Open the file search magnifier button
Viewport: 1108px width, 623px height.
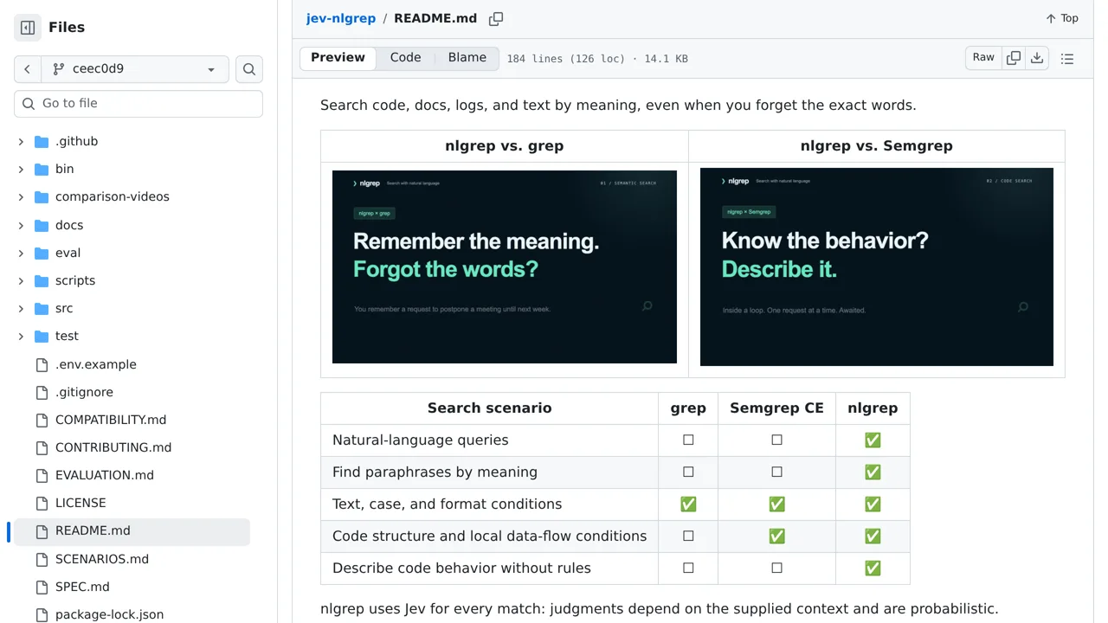[x=249, y=69]
